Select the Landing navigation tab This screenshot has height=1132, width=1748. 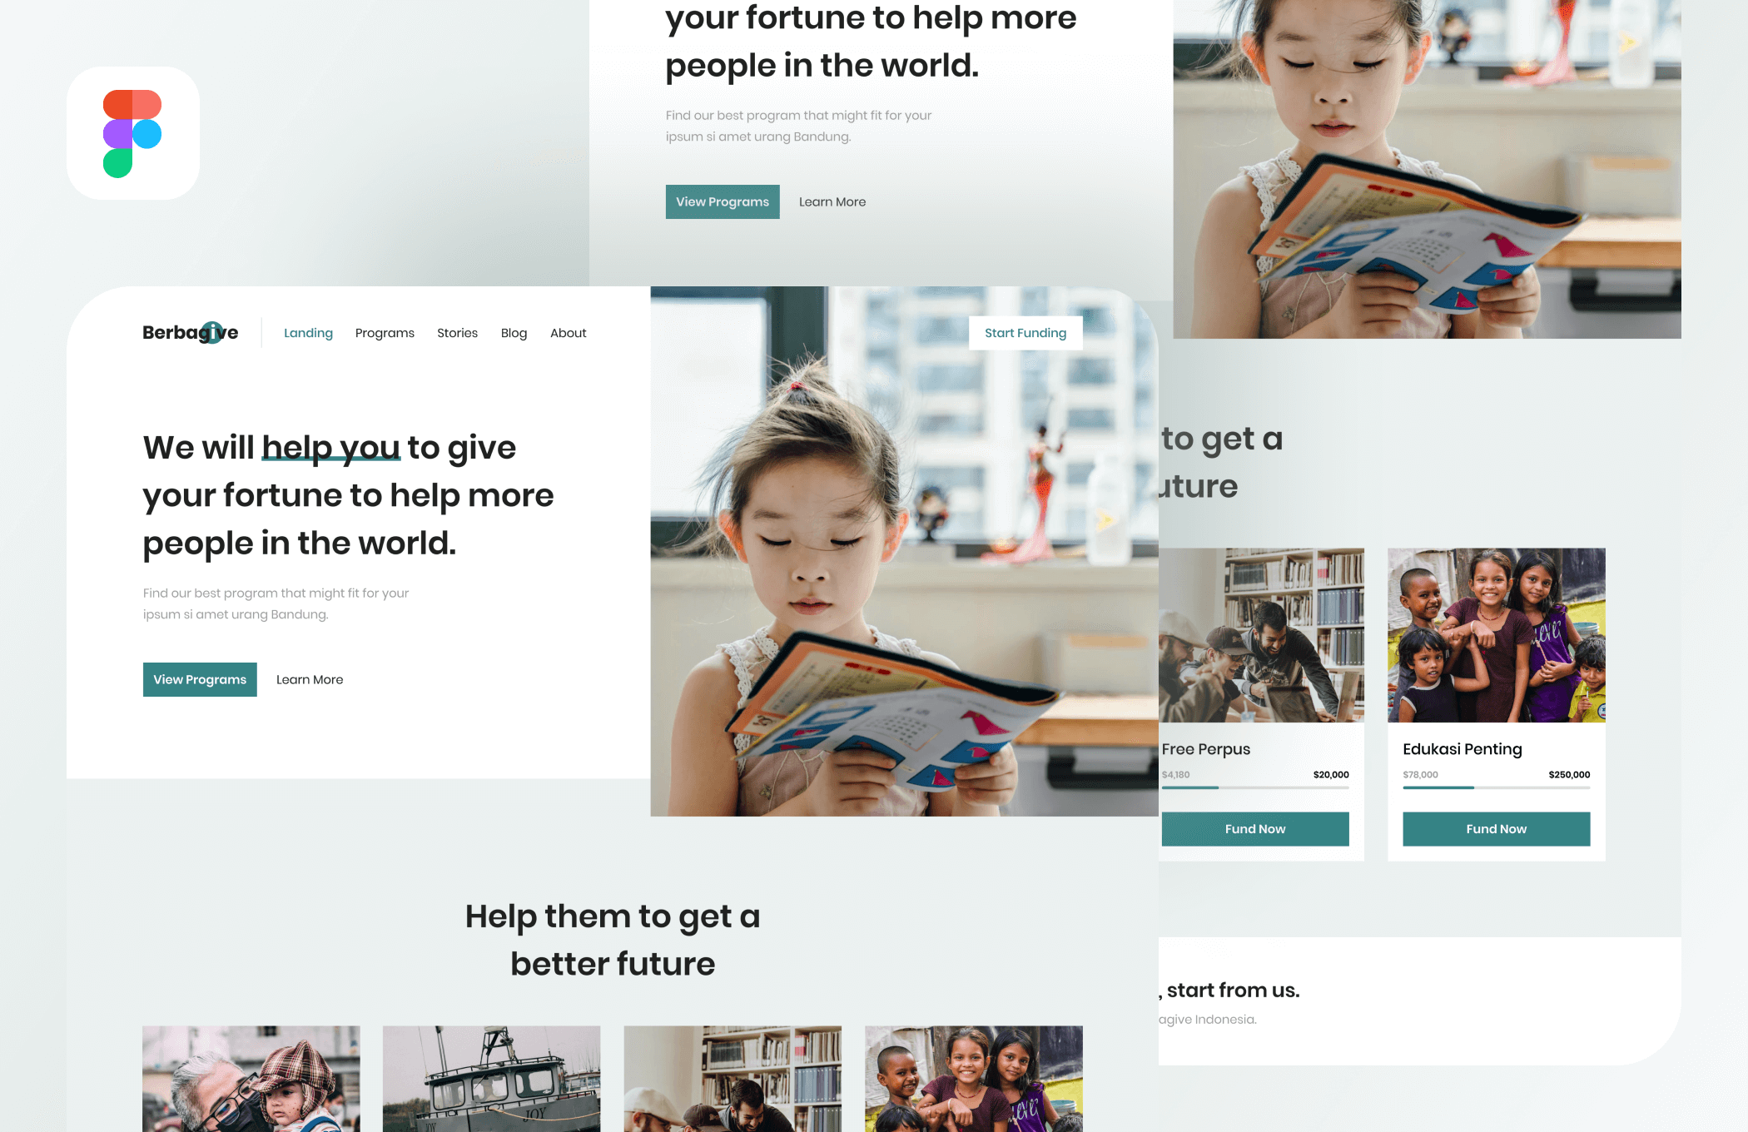307,332
